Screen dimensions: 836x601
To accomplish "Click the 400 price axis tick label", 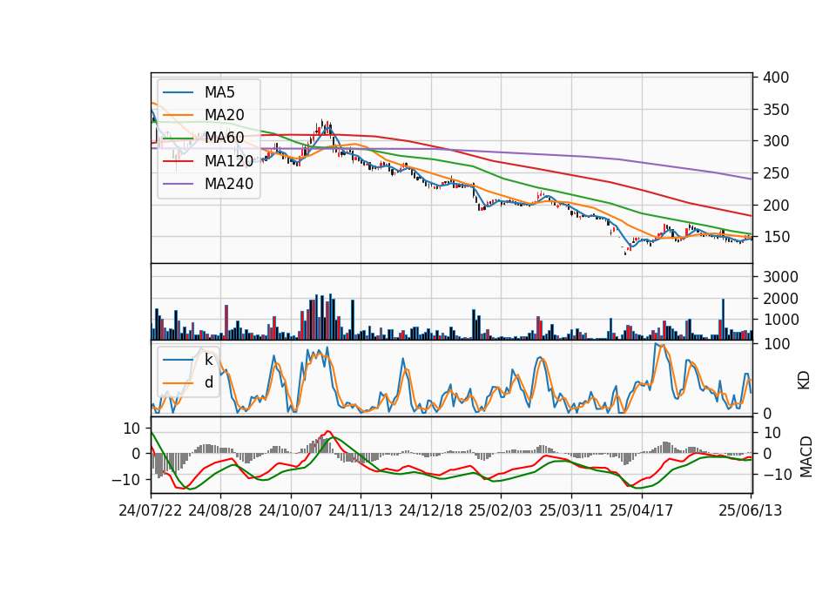I will tap(776, 78).
